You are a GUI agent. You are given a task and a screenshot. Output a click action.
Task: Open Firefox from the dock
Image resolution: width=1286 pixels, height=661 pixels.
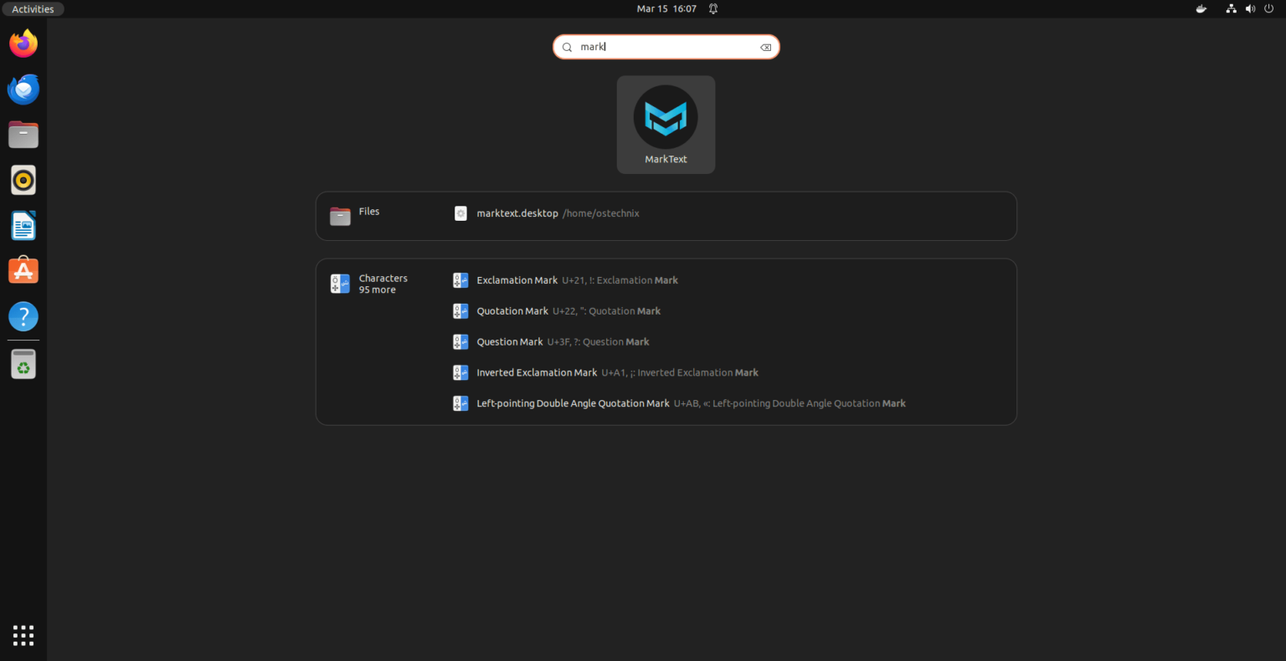click(x=23, y=43)
